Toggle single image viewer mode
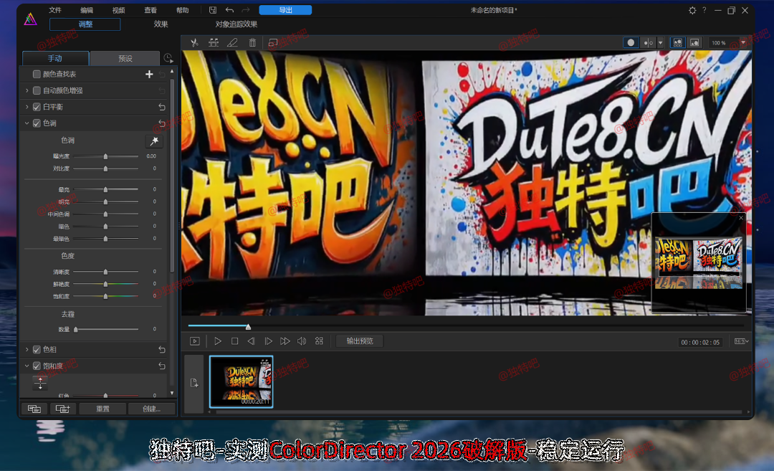Image resolution: width=774 pixels, height=471 pixels. pos(694,43)
